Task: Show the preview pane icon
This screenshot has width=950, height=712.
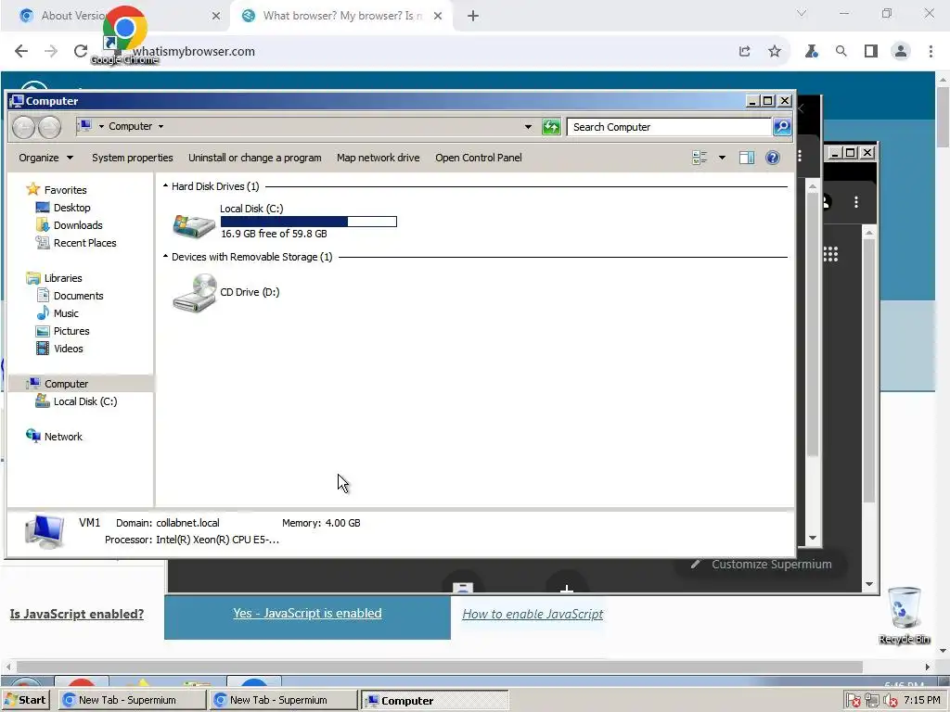Action: pyautogui.click(x=747, y=158)
